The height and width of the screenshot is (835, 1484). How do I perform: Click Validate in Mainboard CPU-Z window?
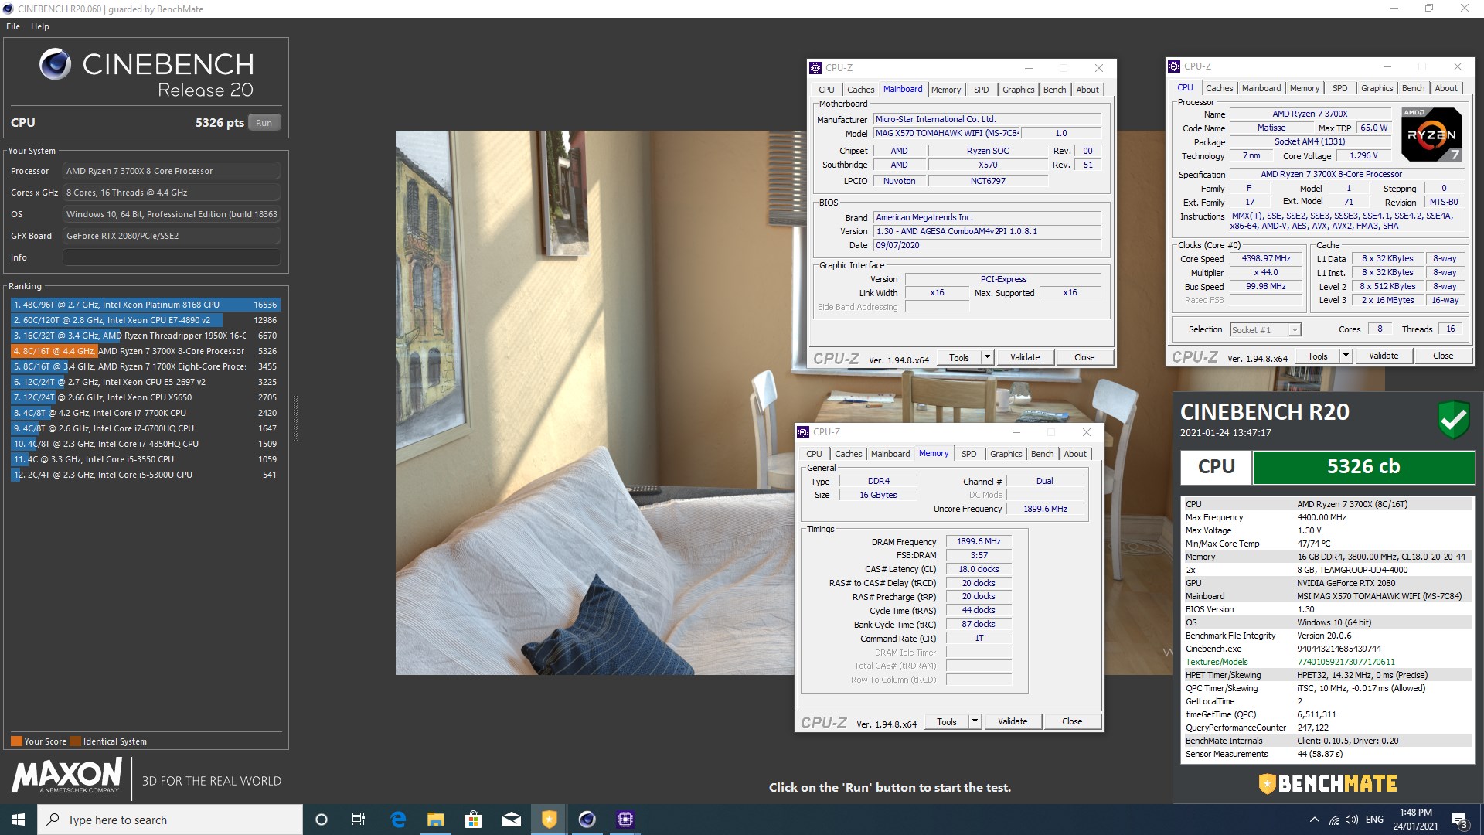click(x=1025, y=357)
